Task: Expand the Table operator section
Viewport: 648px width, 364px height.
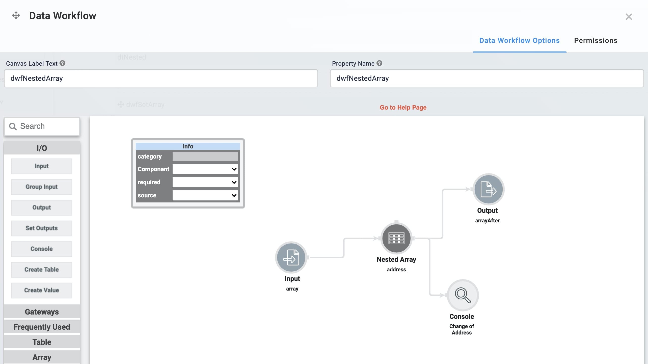Action: (42, 342)
